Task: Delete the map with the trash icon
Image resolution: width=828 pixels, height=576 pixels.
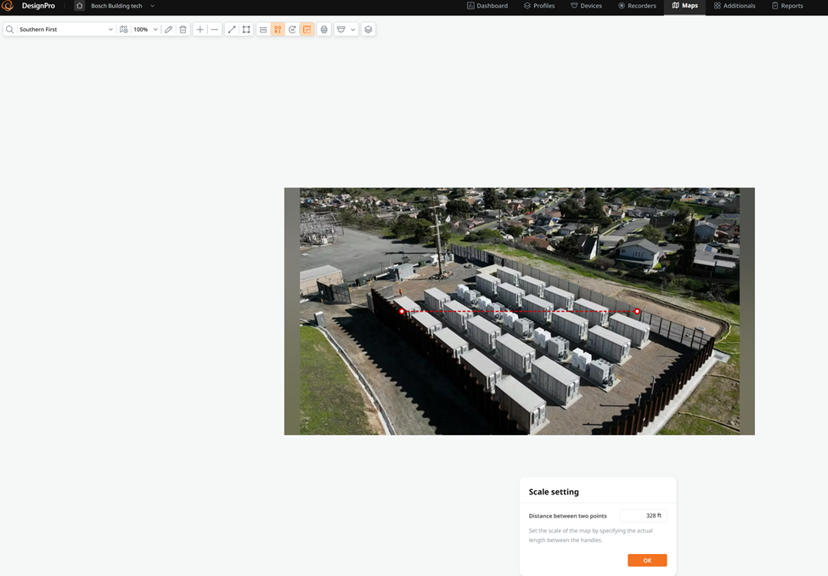Action: 183,30
